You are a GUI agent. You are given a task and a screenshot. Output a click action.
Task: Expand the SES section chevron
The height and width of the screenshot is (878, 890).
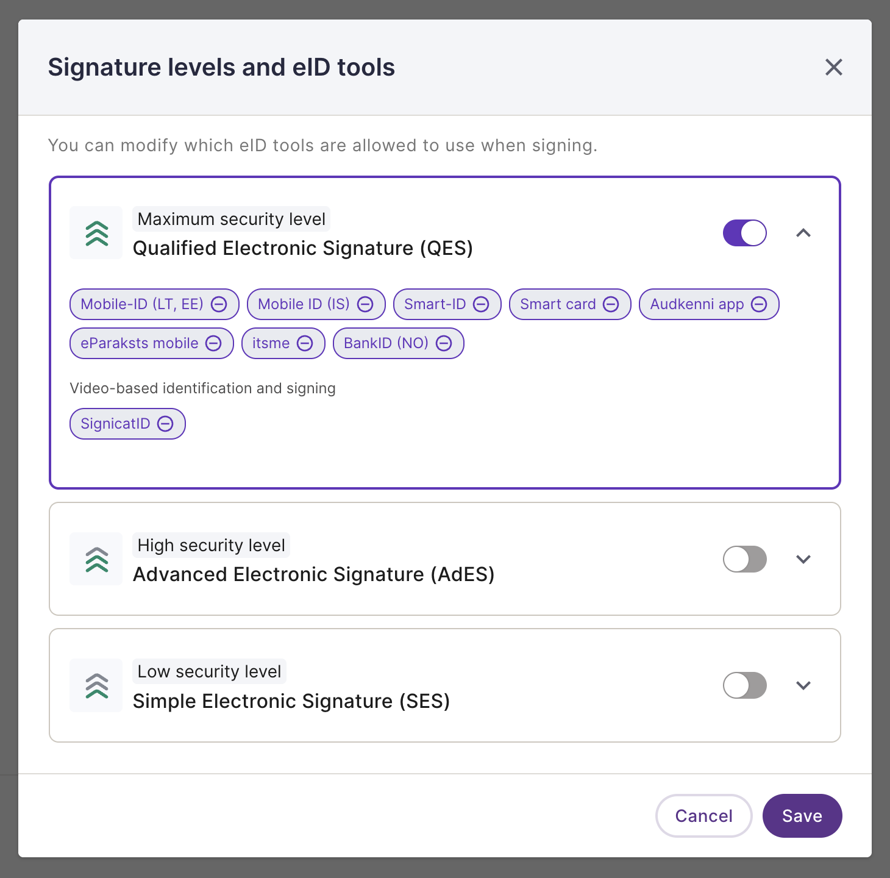(x=803, y=685)
